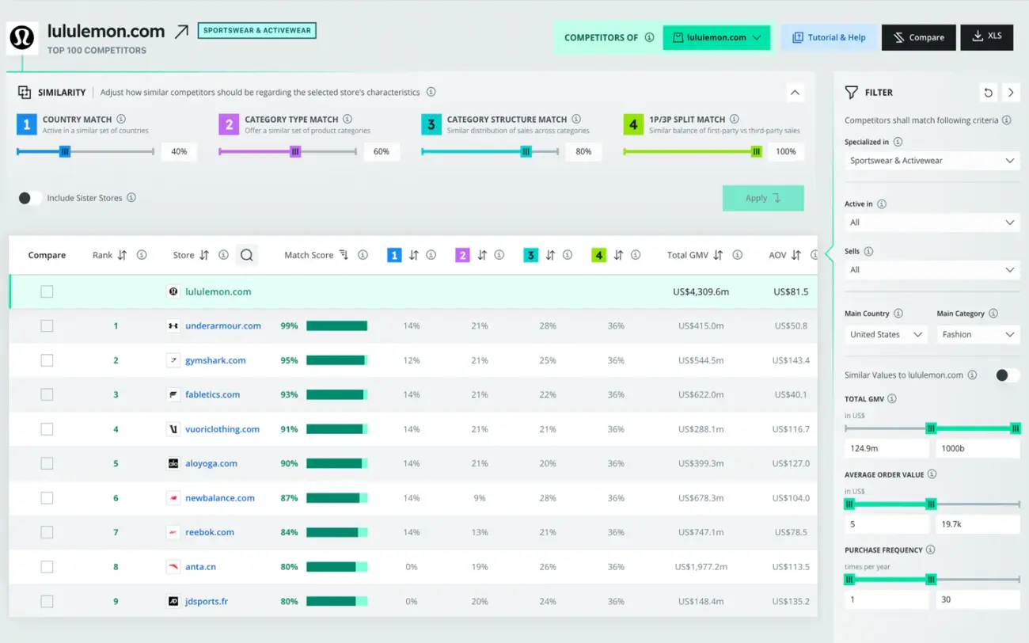Check the compare box for underarmour.com
The height and width of the screenshot is (643, 1029).
(47, 325)
